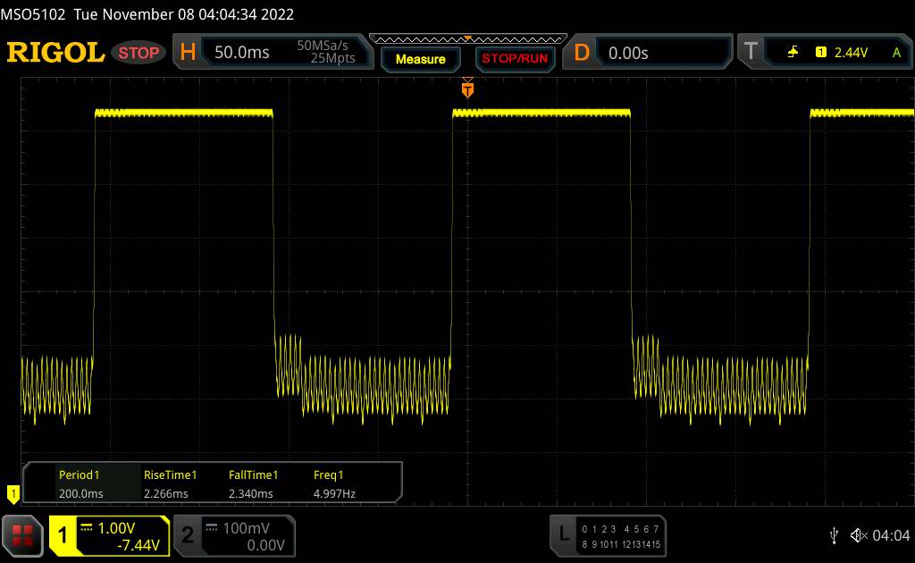Click the waveform memory position bar
This screenshot has width=915, height=563.
pyautogui.click(x=468, y=39)
